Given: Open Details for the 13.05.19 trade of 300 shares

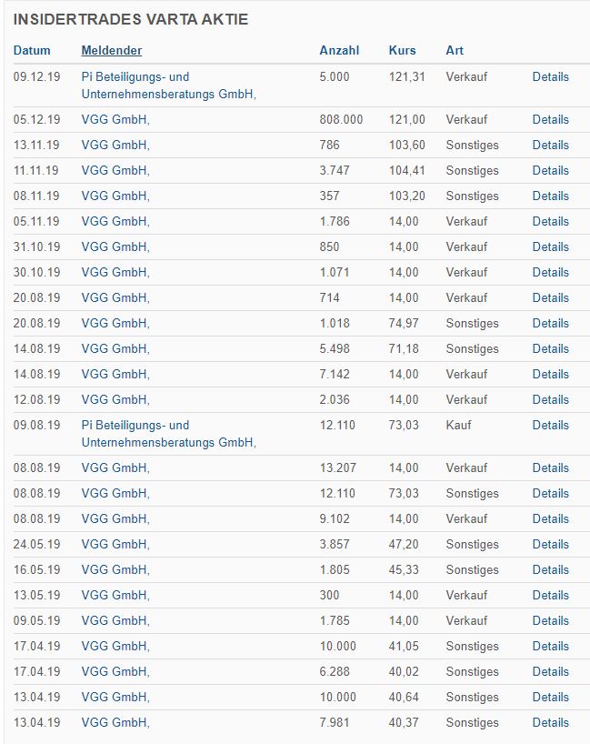Looking at the screenshot, I should coord(550,595).
